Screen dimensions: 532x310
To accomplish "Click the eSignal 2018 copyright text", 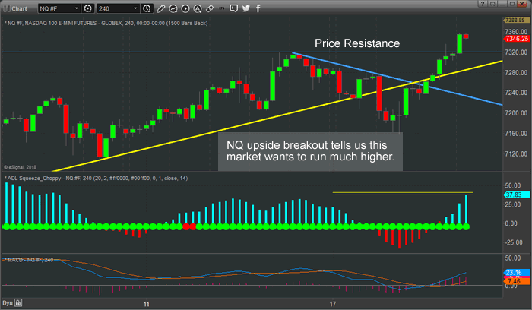I will [20, 167].
